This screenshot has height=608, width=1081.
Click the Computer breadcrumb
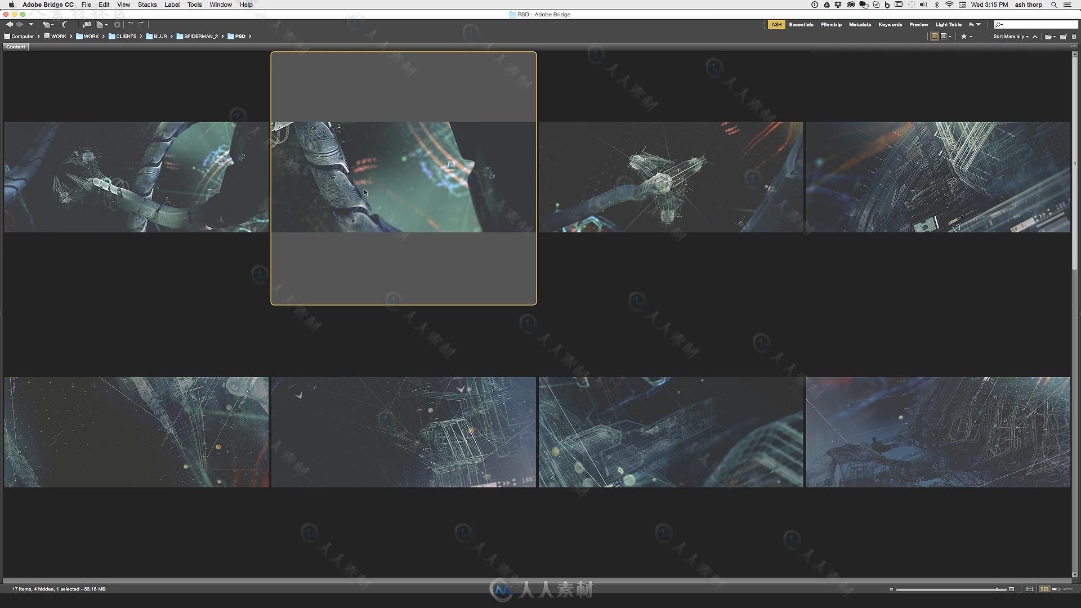click(19, 37)
